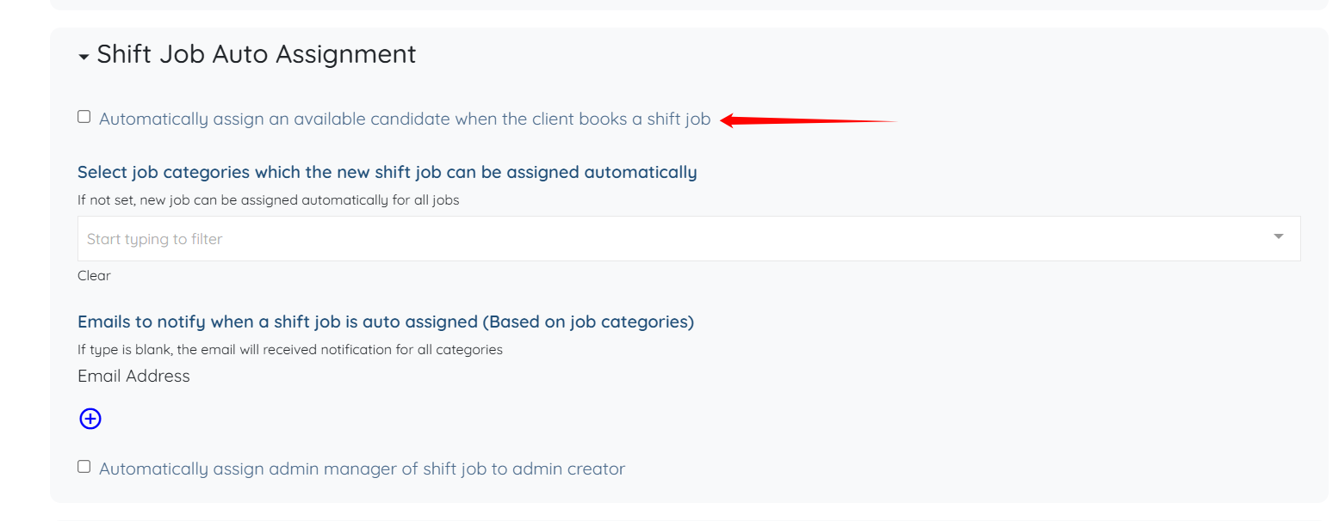
Task: Click the 'Automatically assign admin manager' label text
Action: (362, 469)
